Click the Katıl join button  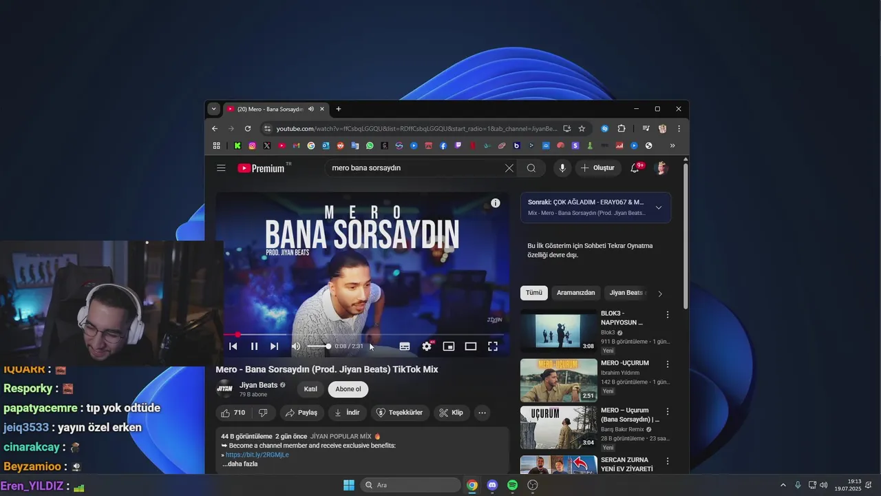coord(310,389)
